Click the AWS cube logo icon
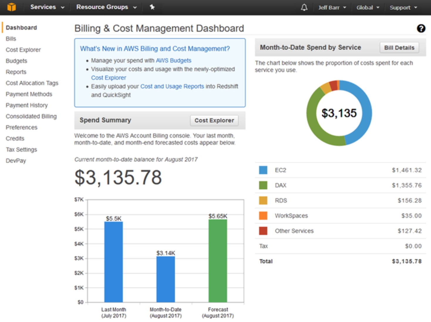 click(11, 7)
